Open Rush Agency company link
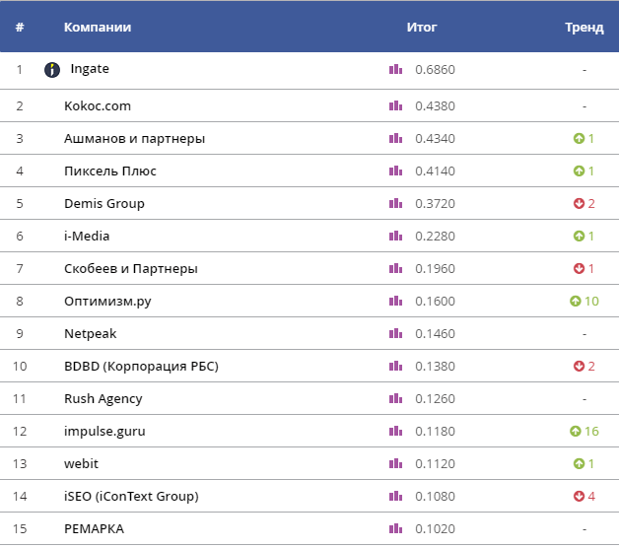 coord(103,399)
